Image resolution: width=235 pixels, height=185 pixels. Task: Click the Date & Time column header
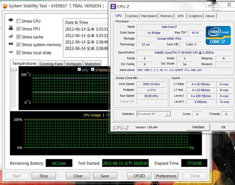pos(86,22)
